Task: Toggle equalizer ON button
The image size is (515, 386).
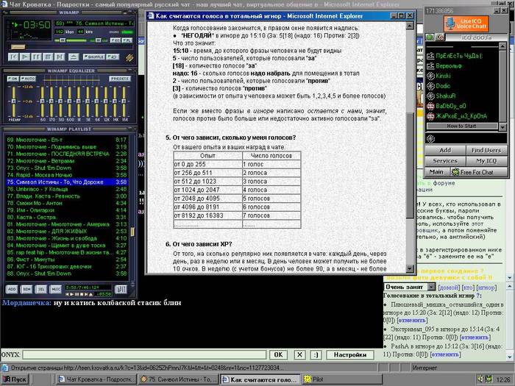Action: click(x=13, y=79)
